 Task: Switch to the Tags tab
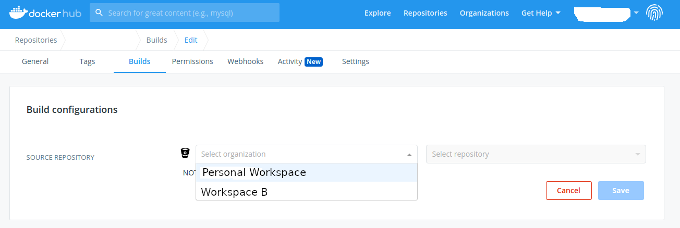pyautogui.click(x=87, y=61)
